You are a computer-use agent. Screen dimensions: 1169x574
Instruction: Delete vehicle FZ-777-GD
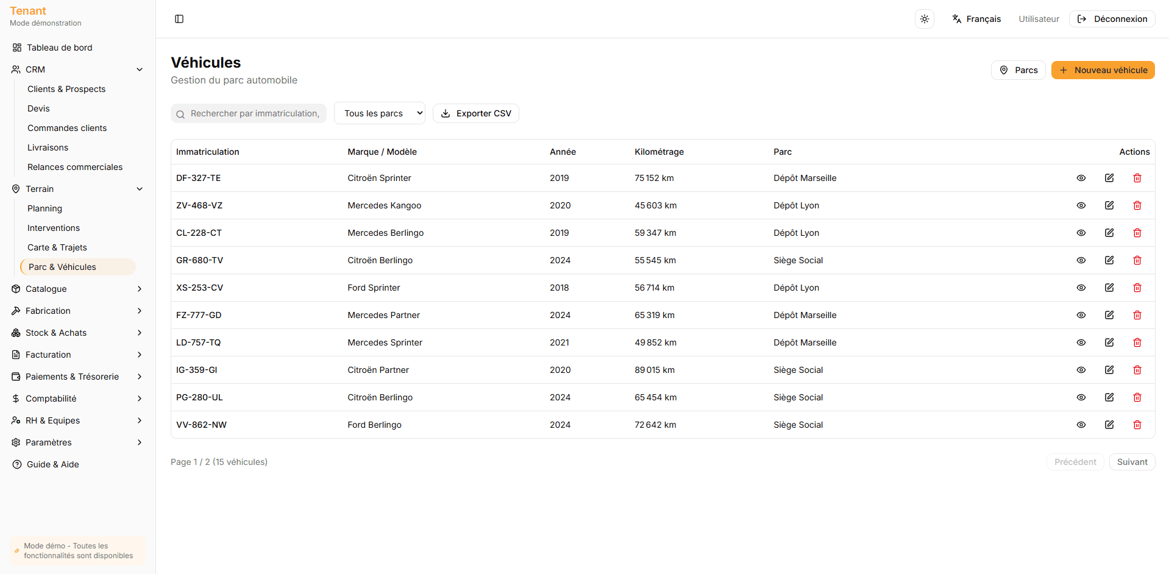tap(1137, 315)
